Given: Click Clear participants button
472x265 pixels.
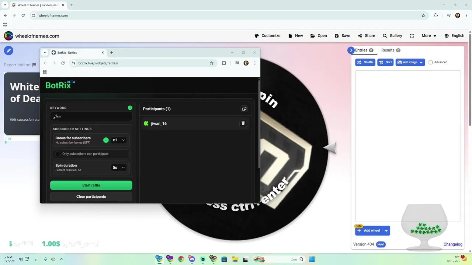Looking at the screenshot, I should 91,197.
